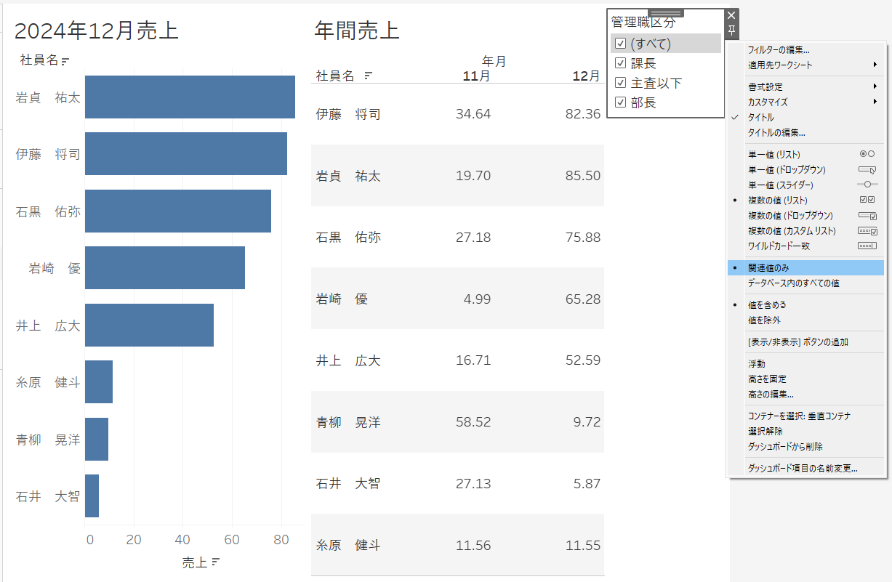Viewport: 892px width, 582px height.
Task: Select 単一値 (スライダー) filter mode
Action: point(805,185)
